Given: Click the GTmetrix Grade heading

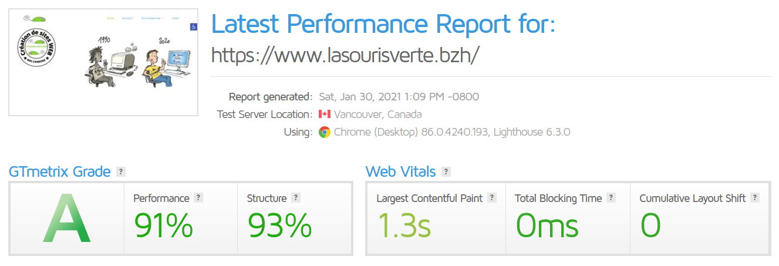Looking at the screenshot, I should click(x=59, y=172).
